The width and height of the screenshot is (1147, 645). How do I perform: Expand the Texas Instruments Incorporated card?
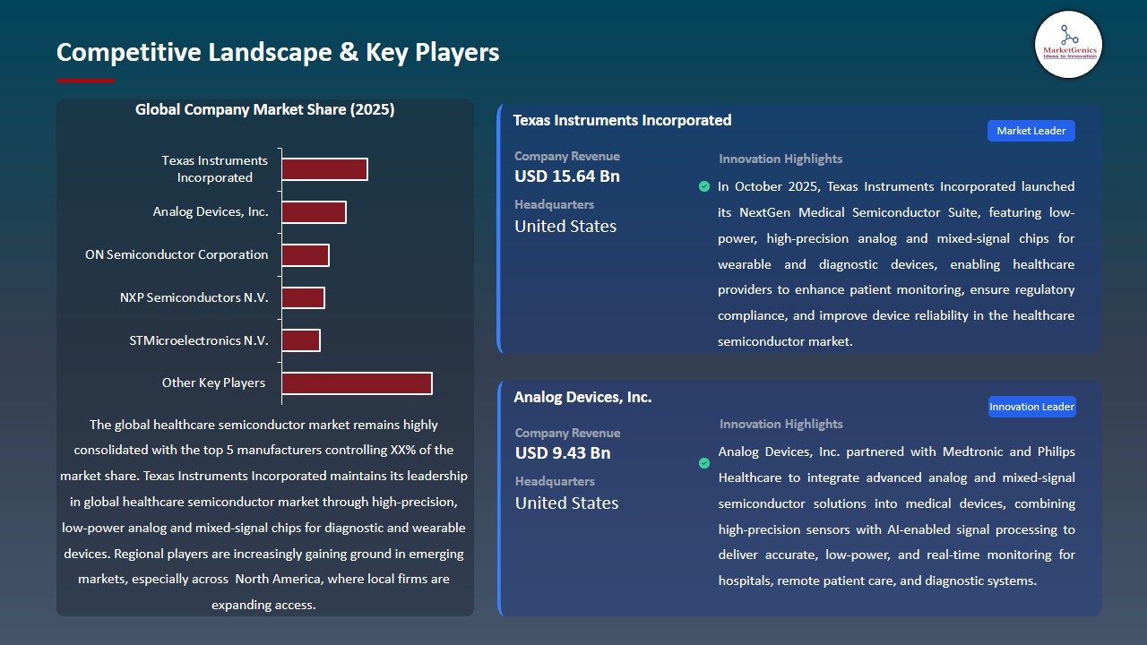pyautogui.click(x=798, y=228)
